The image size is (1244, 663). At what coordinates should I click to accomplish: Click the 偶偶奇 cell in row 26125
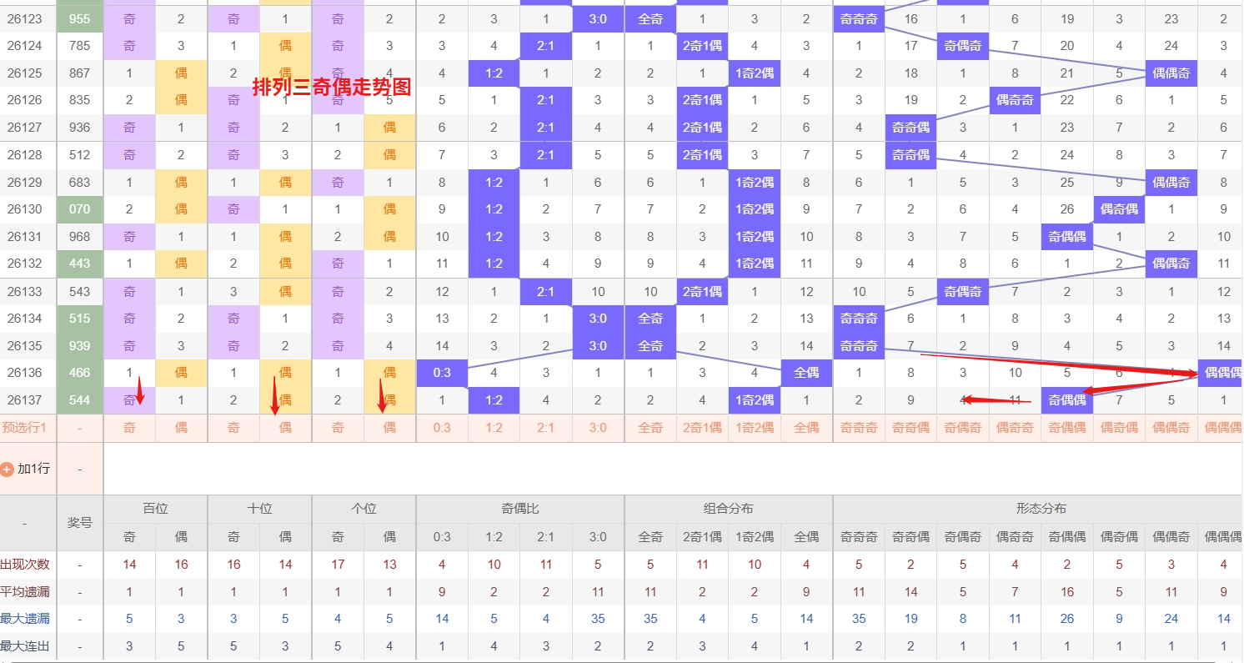coord(1171,73)
